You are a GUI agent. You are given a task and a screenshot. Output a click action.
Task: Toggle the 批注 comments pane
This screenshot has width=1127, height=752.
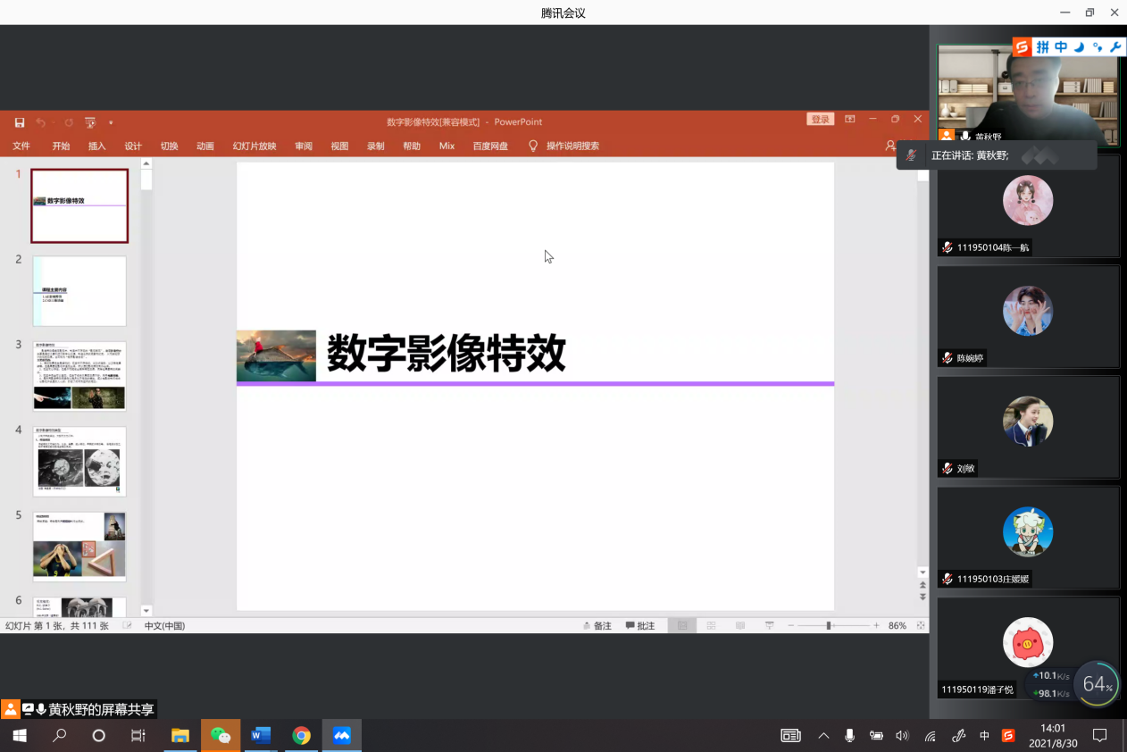click(640, 626)
